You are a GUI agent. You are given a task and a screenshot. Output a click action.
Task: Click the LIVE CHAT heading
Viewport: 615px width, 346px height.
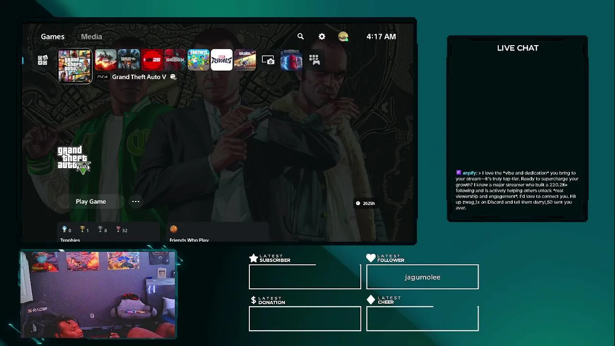coord(517,48)
